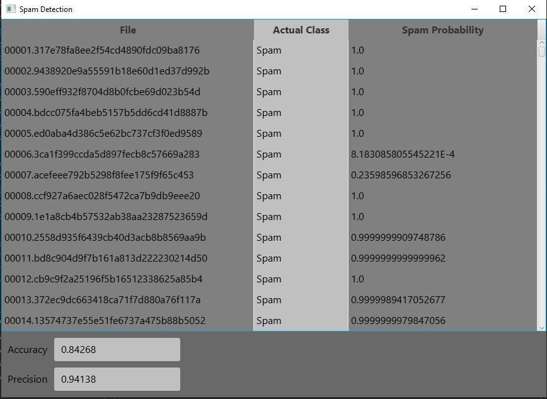Click probability 0.9999999979847056
The image size is (547, 399).
398,320
